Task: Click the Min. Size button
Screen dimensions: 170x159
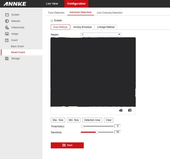Action: (x=74, y=120)
